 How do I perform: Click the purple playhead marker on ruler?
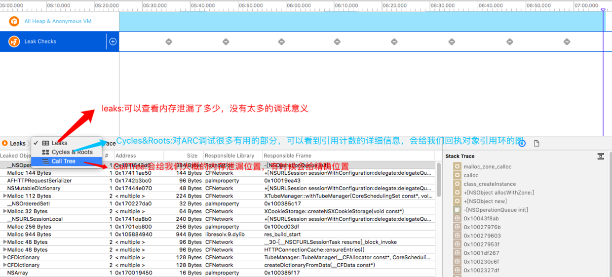(603, 9)
